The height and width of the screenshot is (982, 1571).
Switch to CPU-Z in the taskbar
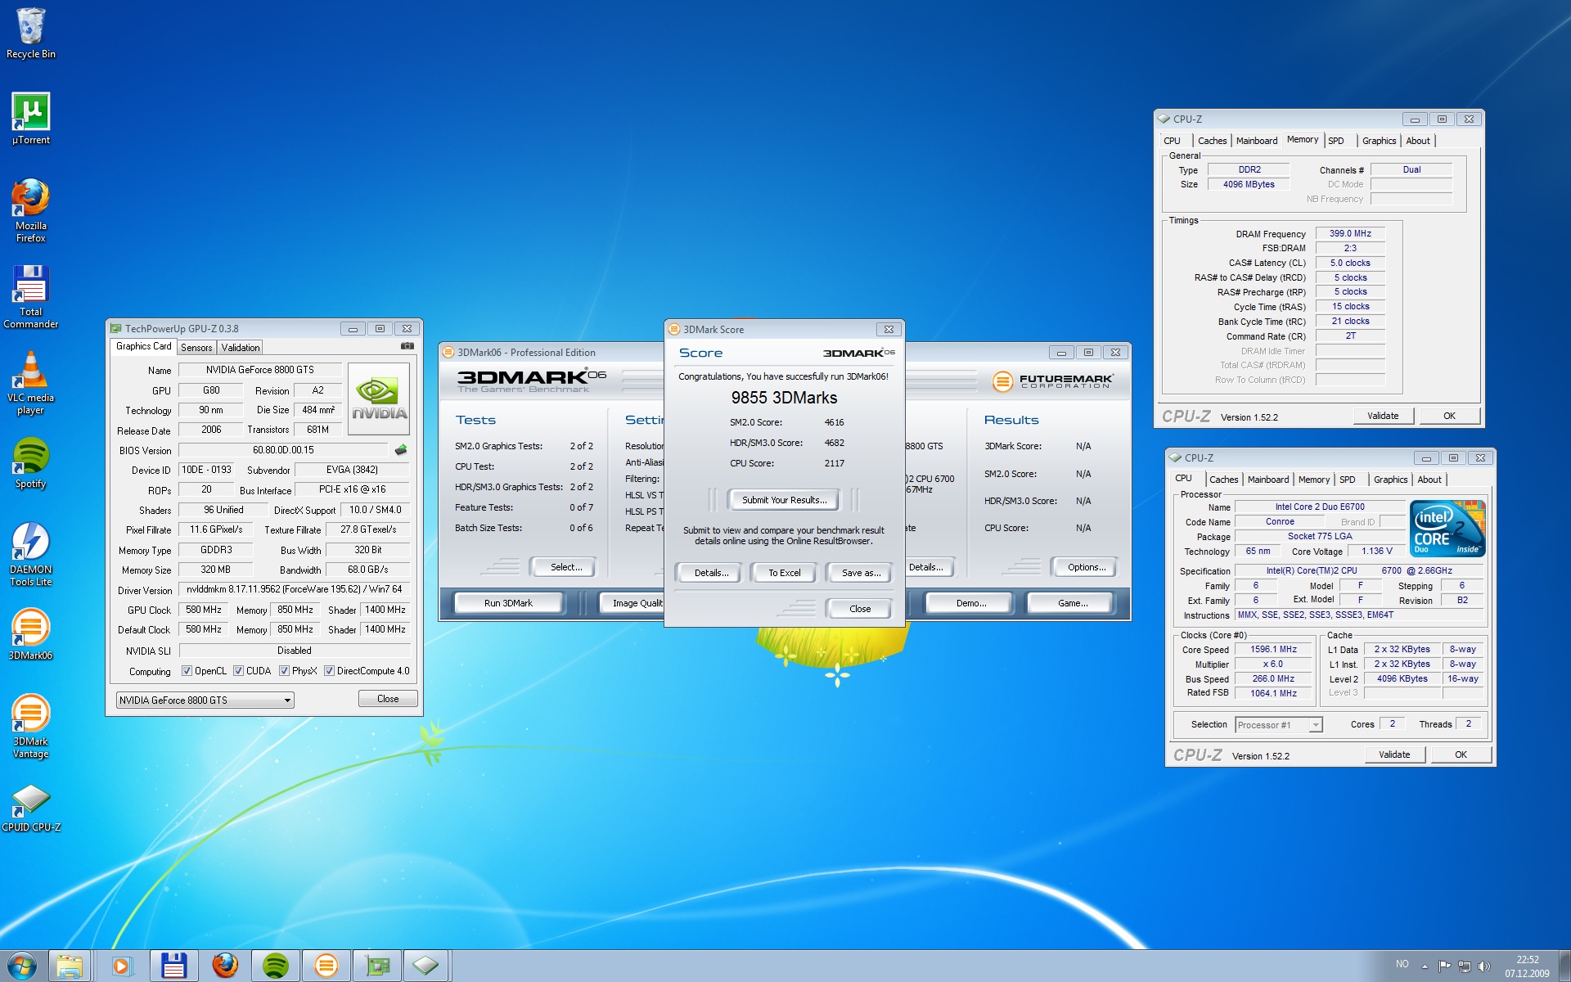point(426,966)
